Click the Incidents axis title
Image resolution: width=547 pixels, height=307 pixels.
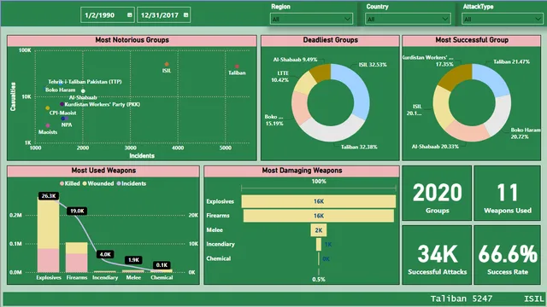tap(142, 155)
